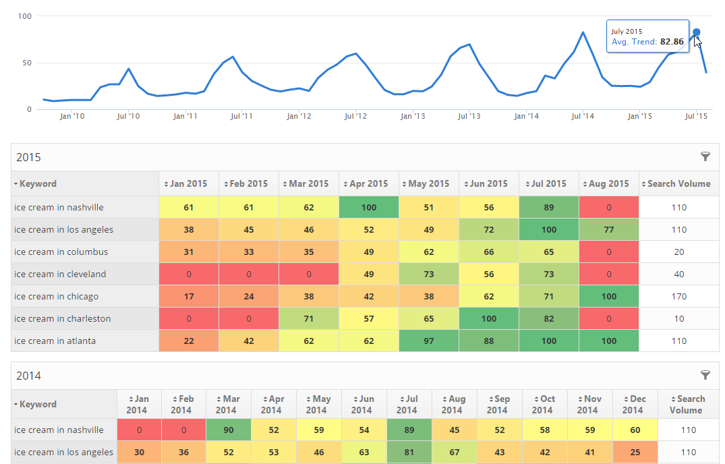Click the July 2015 chart data point
Screen dimensions: 725x464
(x=697, y=32)
